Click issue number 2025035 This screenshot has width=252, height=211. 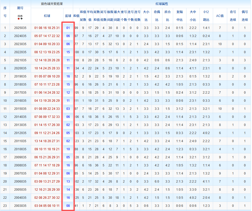point(20,28)
